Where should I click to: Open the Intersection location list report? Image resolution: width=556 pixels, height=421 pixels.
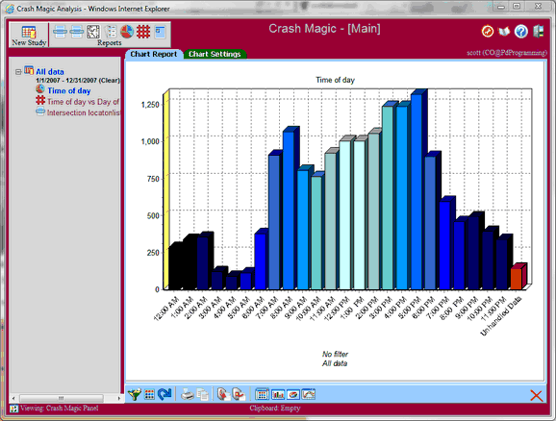click(84, 112)
